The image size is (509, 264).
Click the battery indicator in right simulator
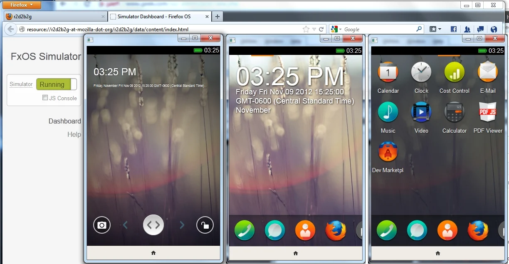[x=482, y=51]
